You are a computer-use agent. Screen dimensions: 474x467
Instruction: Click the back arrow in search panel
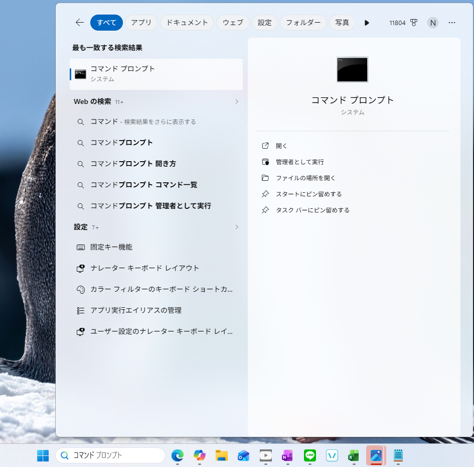(x=79, y=23)
